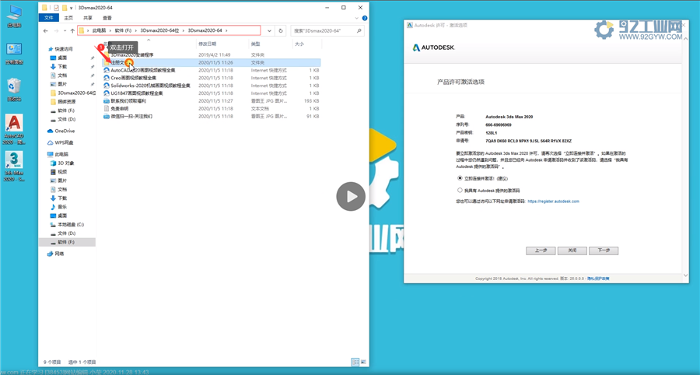Sort by the 大小 column header
The width and height of the screenshot is (700, 375).
(299, 44)
